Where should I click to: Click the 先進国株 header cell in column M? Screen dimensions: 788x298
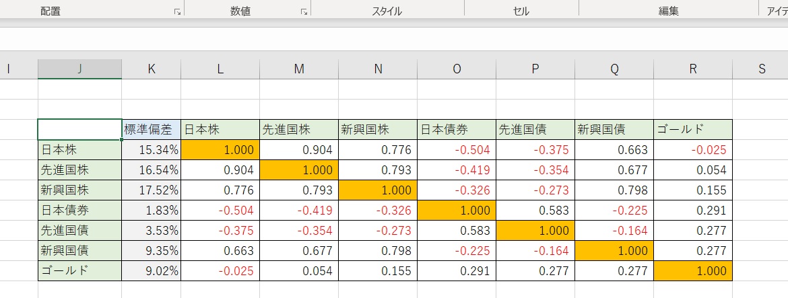click(299, 129)
